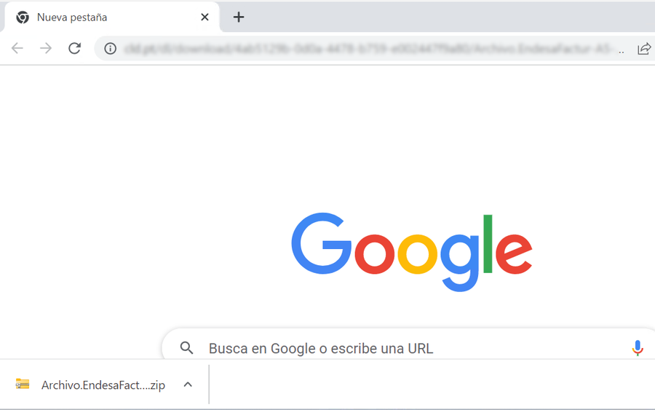655x410 pixels.
Task: Open a new tab with plus button
Action: (x=239, y=17)
